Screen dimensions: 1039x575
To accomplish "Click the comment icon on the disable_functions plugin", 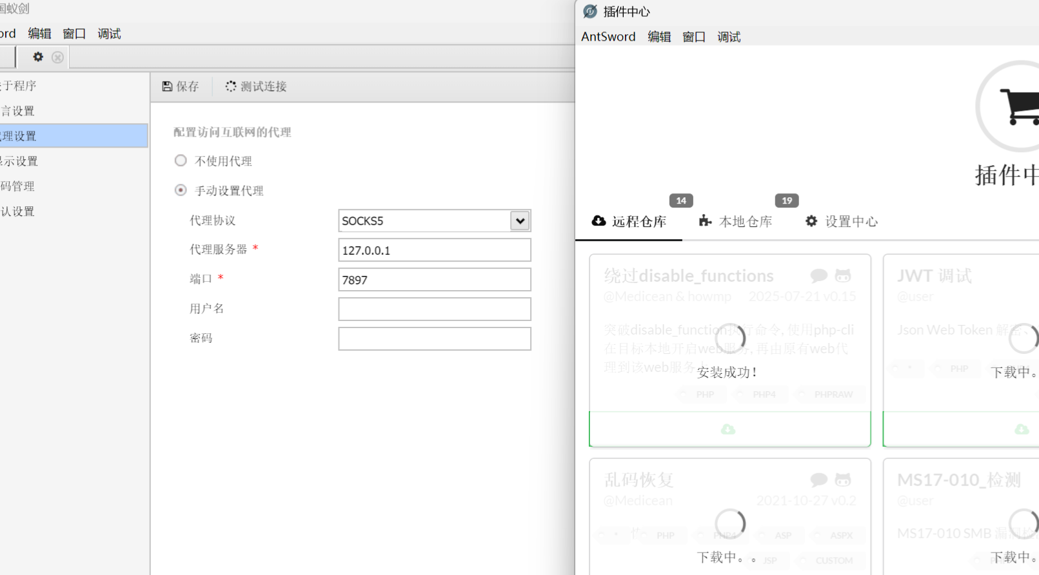I will [818, 276].
